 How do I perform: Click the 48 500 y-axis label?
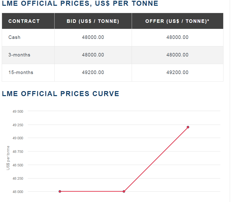[x=18, y=165]
